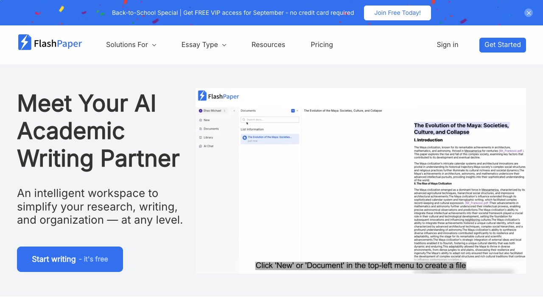Click Start writing - it's free button

point(70,259)
